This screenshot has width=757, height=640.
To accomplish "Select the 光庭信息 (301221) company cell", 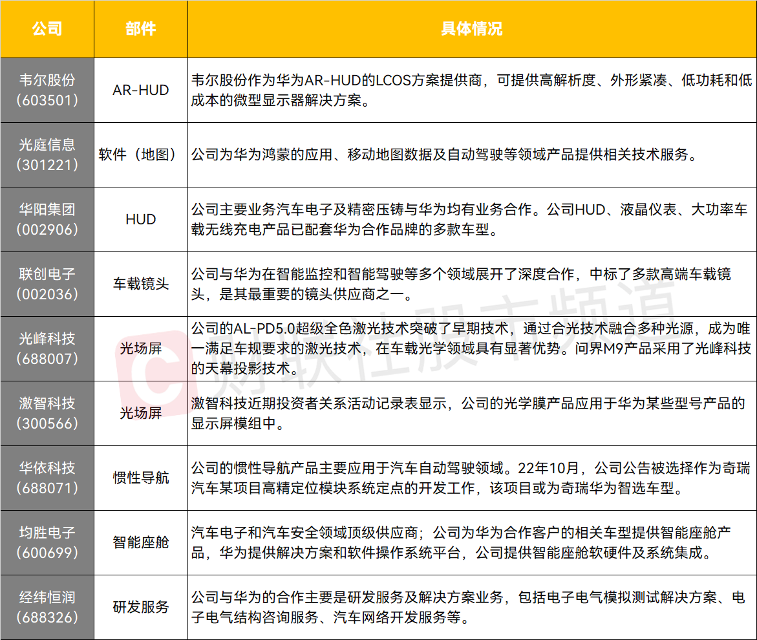I will coord(47,155).
